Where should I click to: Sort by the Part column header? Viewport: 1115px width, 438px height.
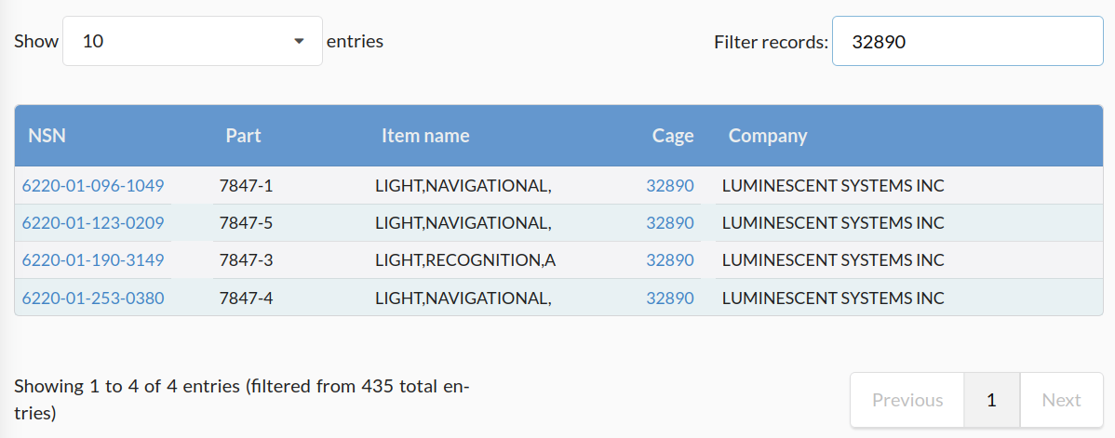(243, 136)
